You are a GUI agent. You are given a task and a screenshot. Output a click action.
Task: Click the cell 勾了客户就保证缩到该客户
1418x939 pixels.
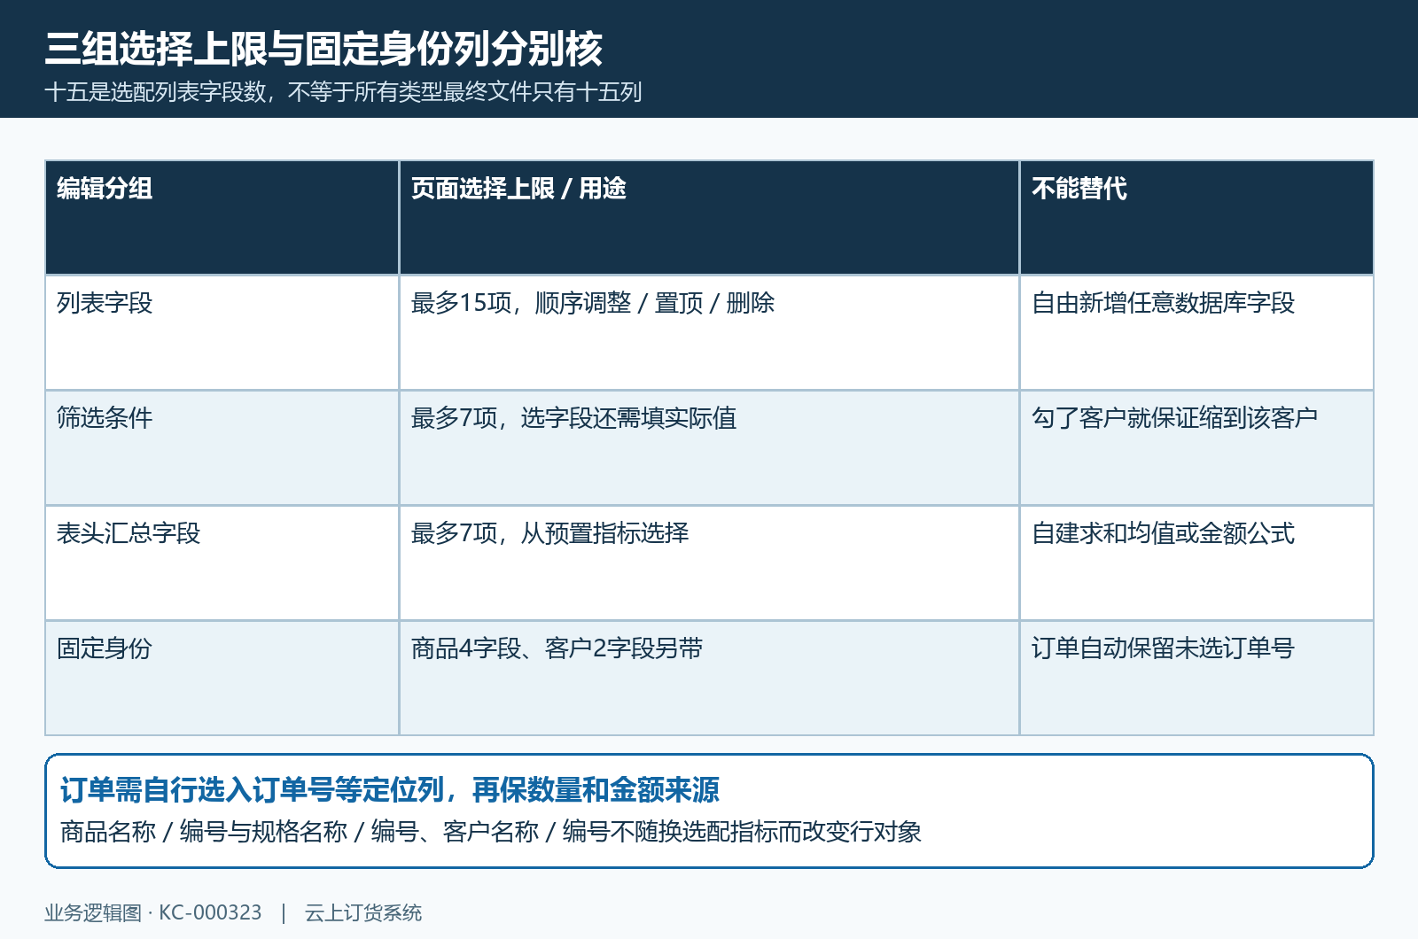pos(1196,447)
